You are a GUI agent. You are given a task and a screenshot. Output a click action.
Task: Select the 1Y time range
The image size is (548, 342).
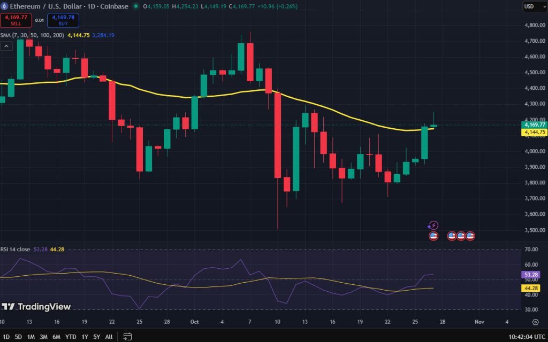(x=85, y=337)
